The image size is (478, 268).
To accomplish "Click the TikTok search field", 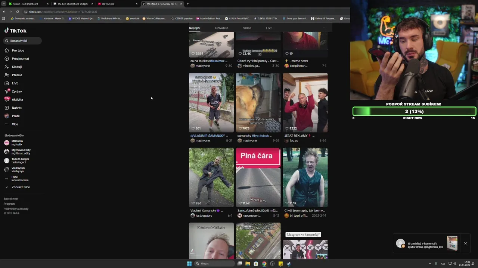I will point(22,41).
